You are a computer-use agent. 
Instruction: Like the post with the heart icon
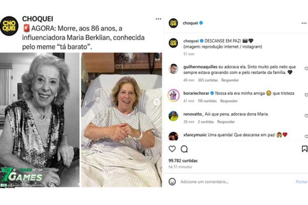pos(172,149)
